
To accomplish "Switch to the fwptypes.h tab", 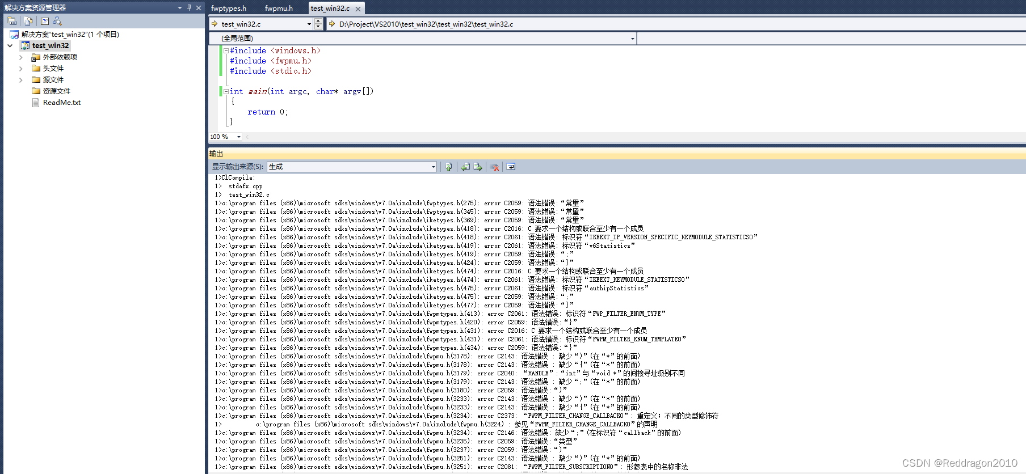I will (x=229, y=8).
